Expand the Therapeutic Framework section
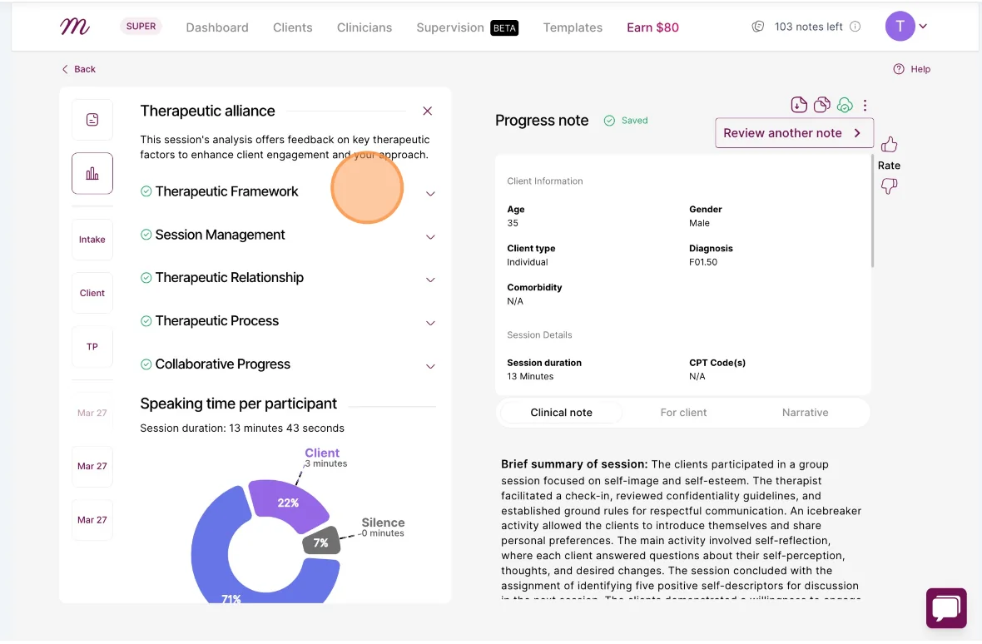982x644 pixels. tap(430, 193)
